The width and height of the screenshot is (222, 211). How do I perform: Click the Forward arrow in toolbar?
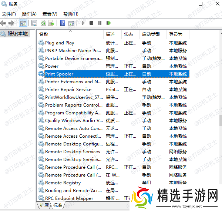tap(11, 23)
